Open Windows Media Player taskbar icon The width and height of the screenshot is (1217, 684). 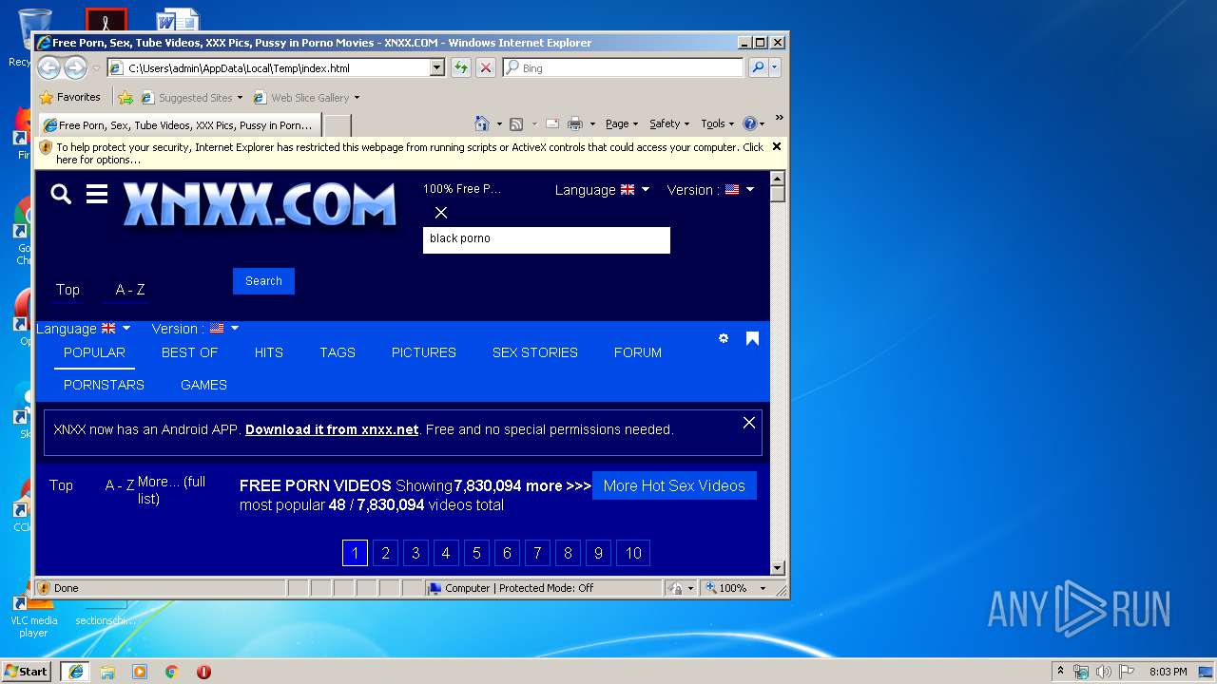(140, 672)
